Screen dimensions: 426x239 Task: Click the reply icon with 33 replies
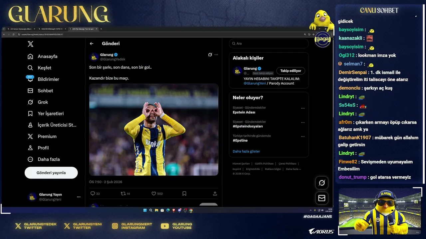tap(93, 194)
